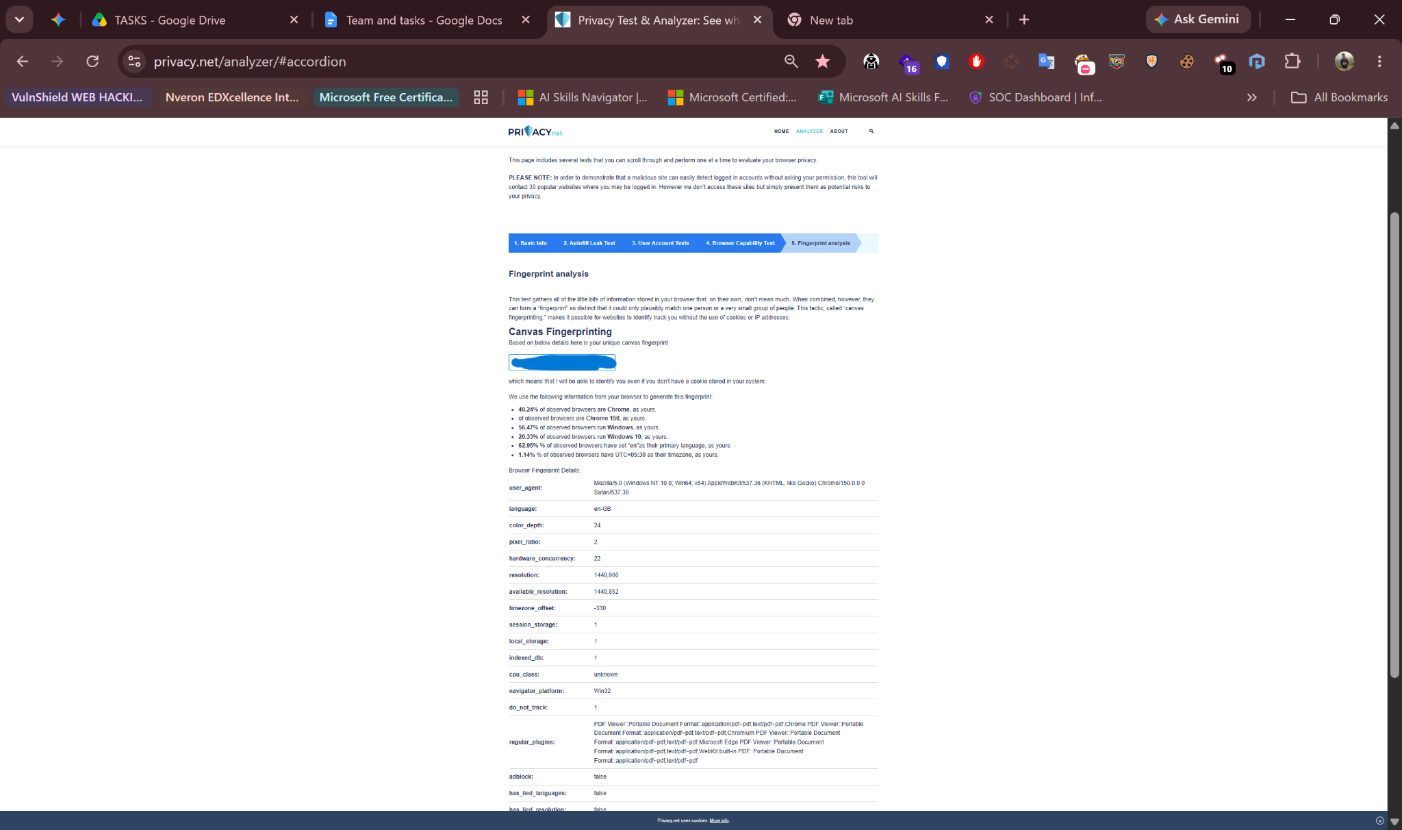Open the ANALYZER menu item
This screenshot has height=830, width=1402.
(809, 131)
